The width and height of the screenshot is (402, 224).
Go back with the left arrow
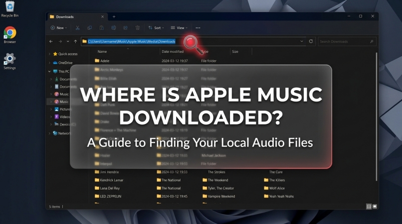tap(51, 41)
